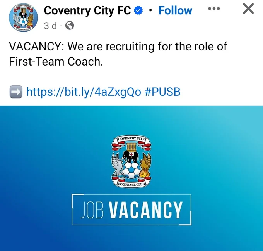Screen dimensions: 263x251
Task: Close the post with the X icon
Action: (248, 9)
